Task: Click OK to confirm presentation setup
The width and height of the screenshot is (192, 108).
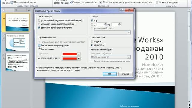Action: 109,74
